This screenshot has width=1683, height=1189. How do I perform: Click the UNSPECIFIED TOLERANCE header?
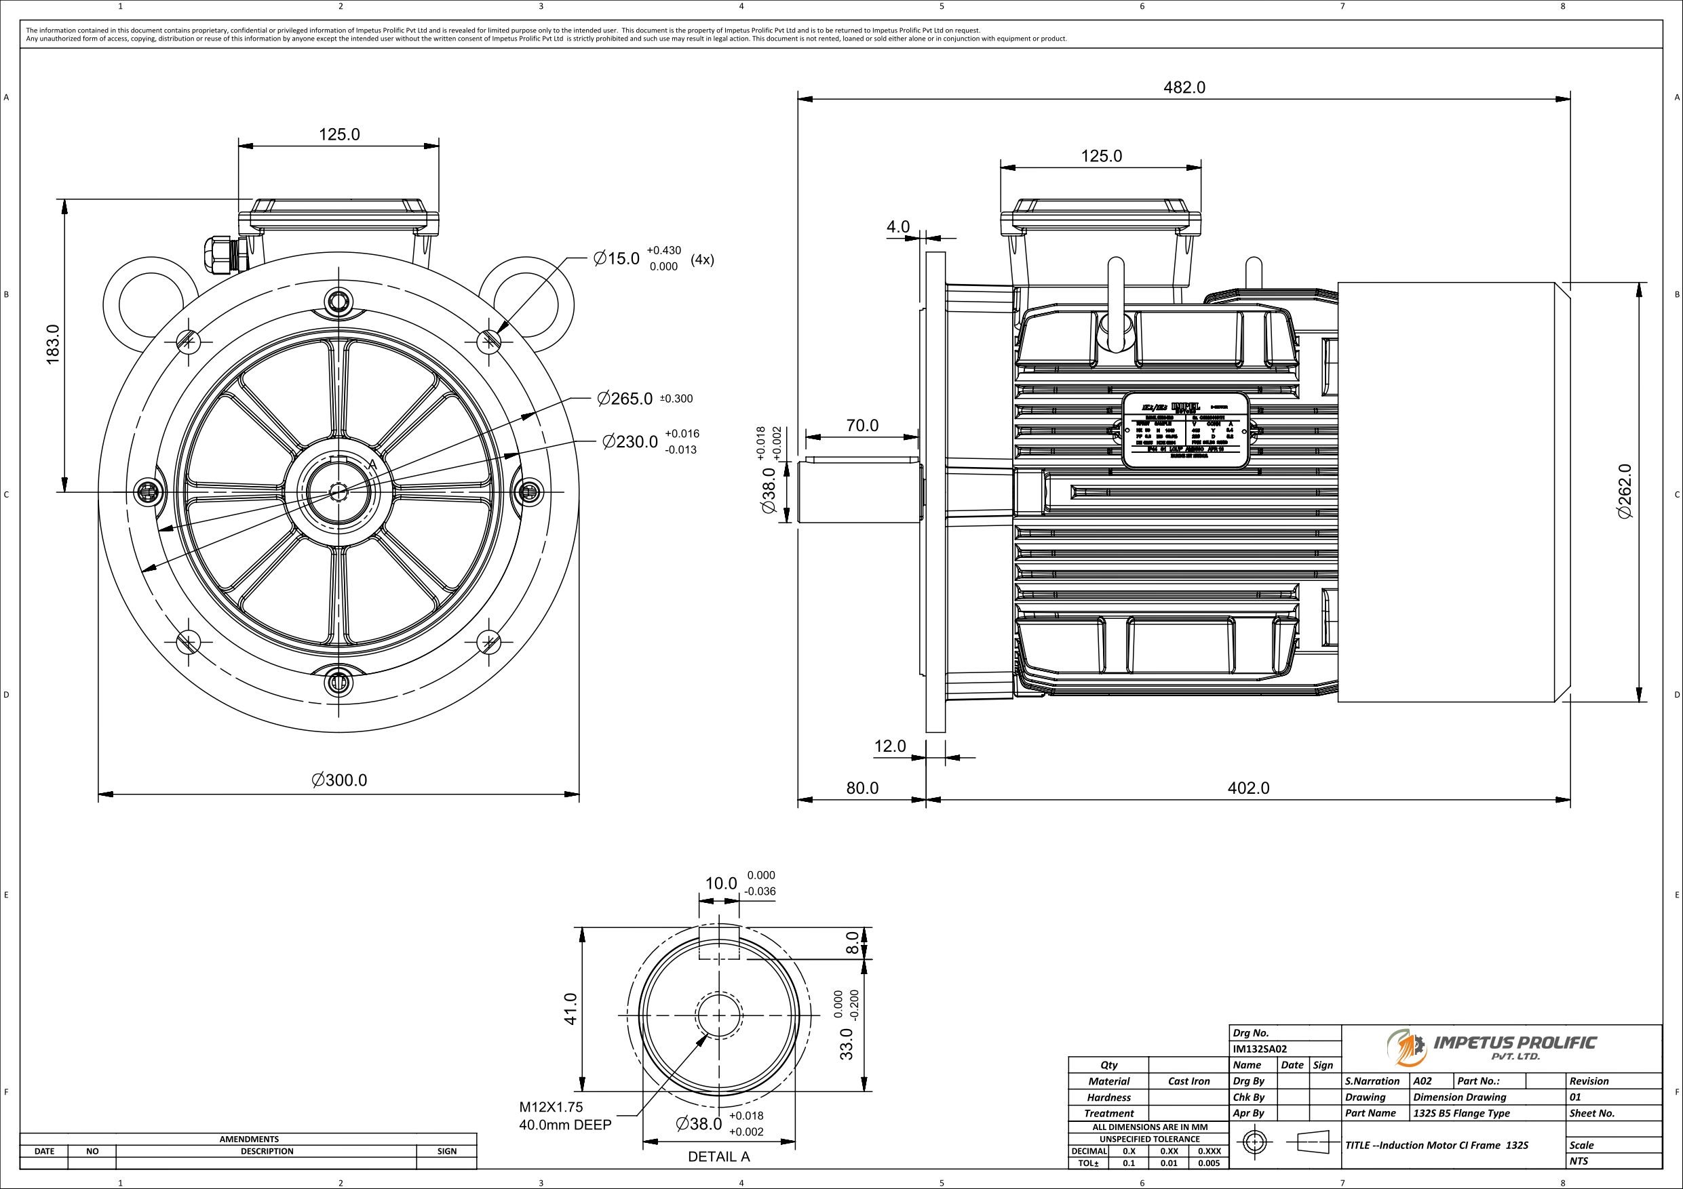tap(1149, 1140)
